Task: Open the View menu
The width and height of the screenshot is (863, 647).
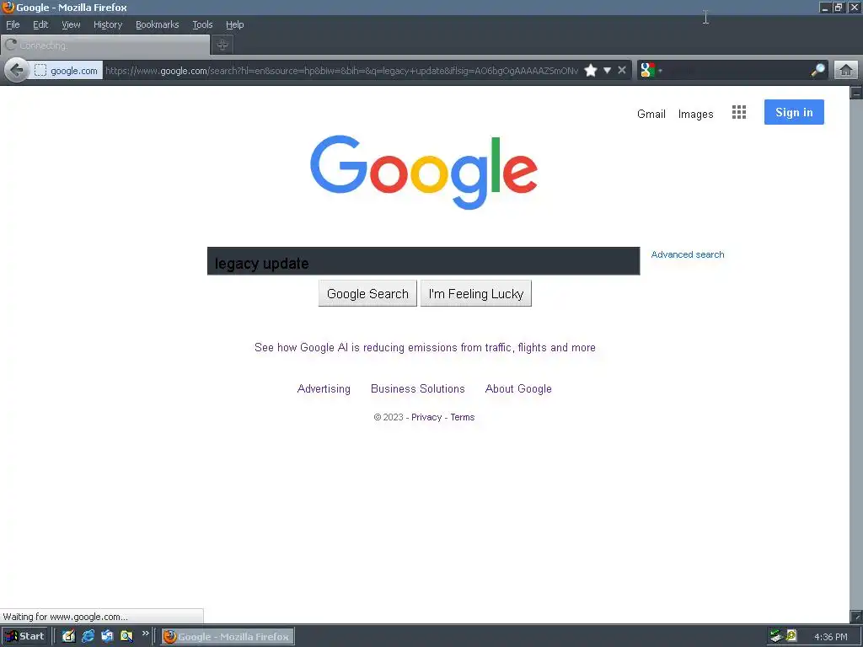Action: point(71,24)
